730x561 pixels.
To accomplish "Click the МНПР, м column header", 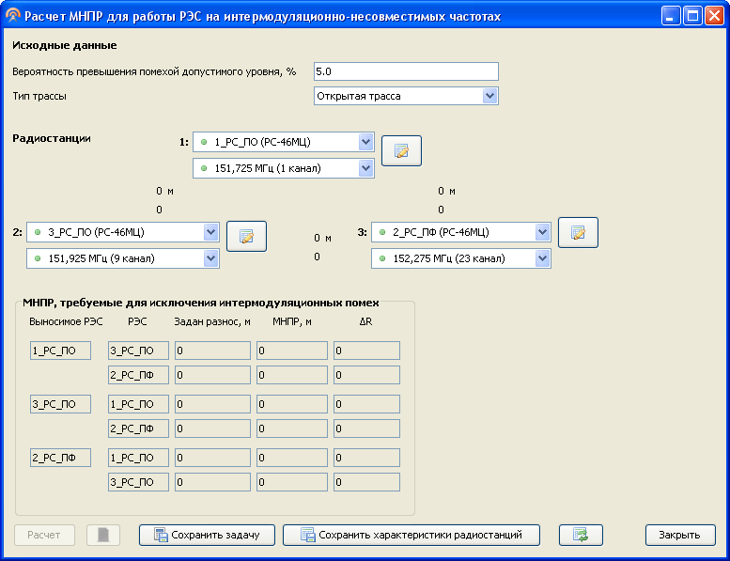I will [292, 321].
